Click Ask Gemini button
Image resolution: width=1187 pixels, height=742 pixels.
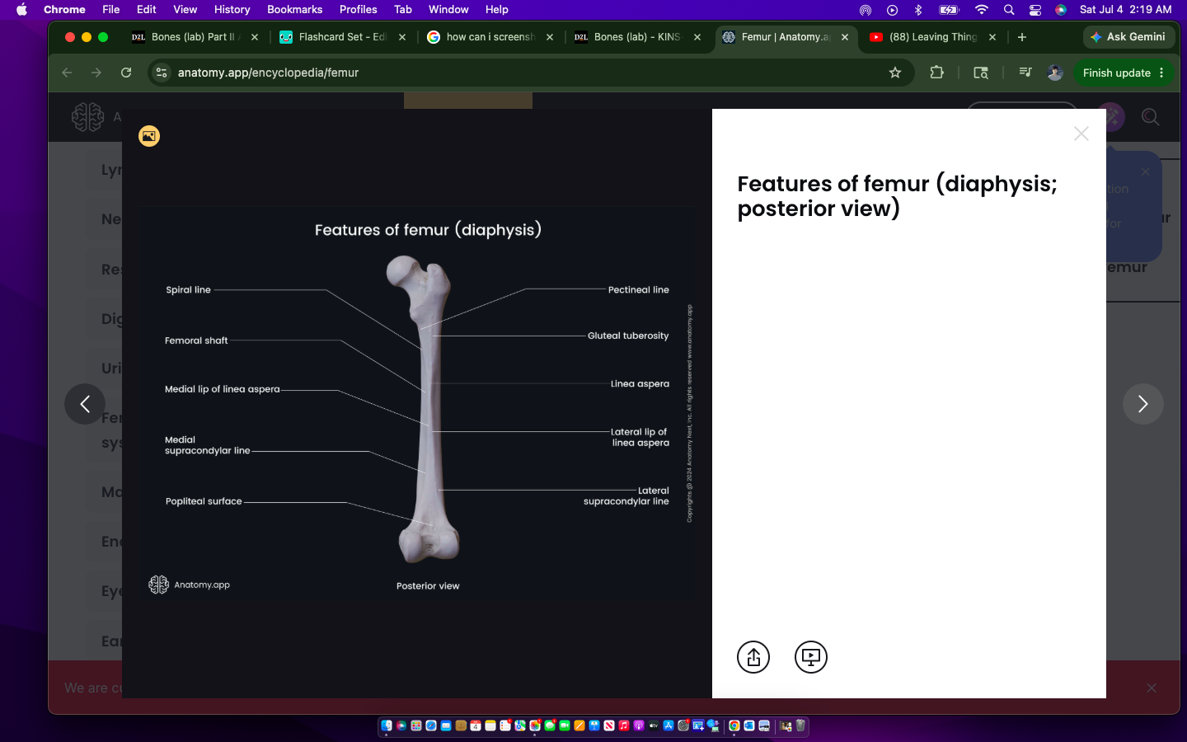[x=1128, y=37]
